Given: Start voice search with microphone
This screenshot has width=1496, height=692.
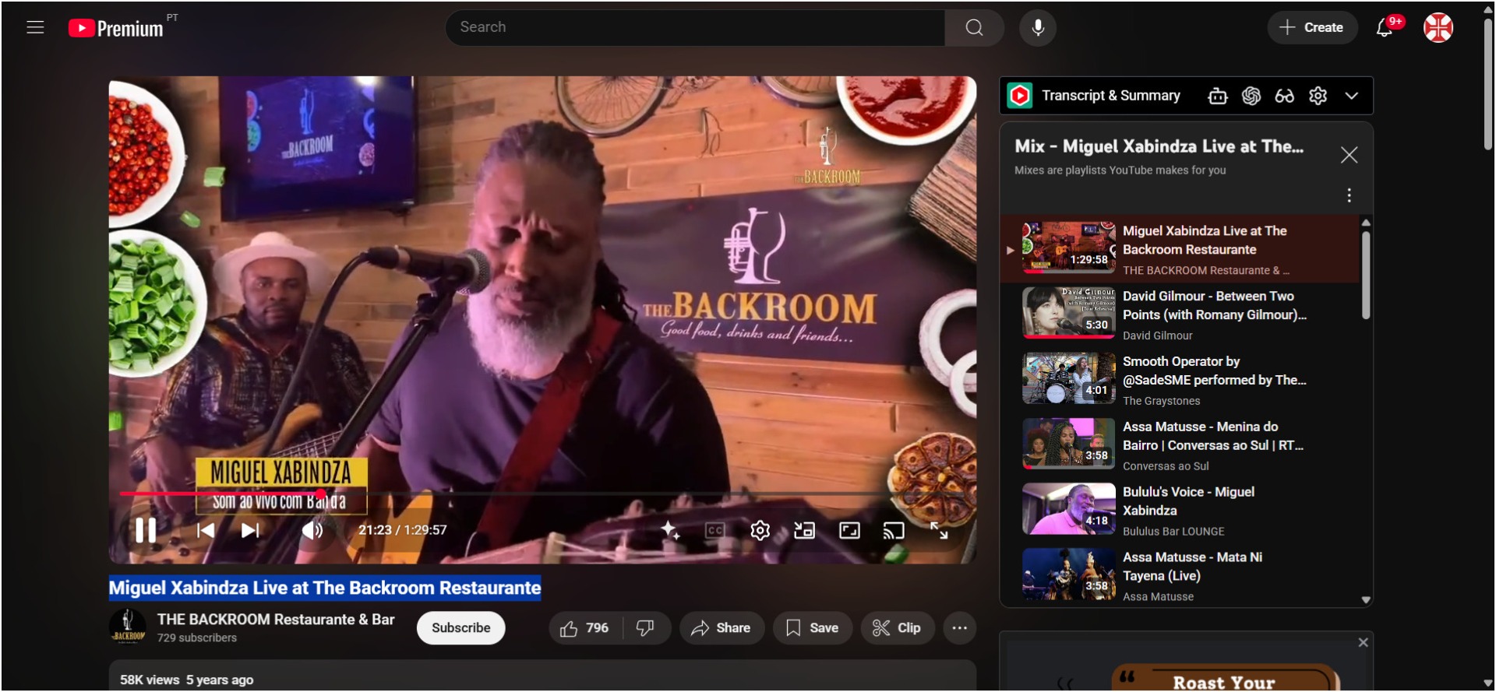Looking at the screenshot, I should 1038,27.
